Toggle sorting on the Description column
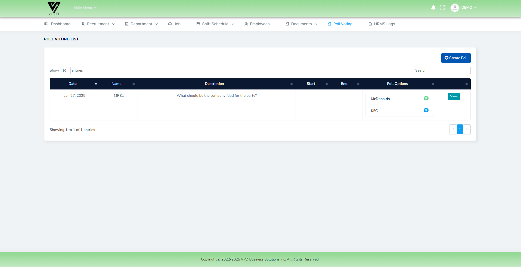 291,83
